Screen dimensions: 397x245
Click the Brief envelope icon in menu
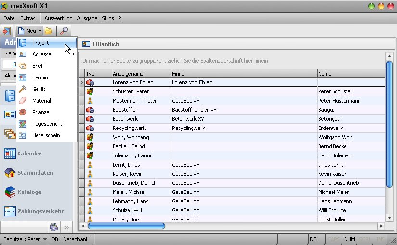pyautogui.click(x=23, y=66)
